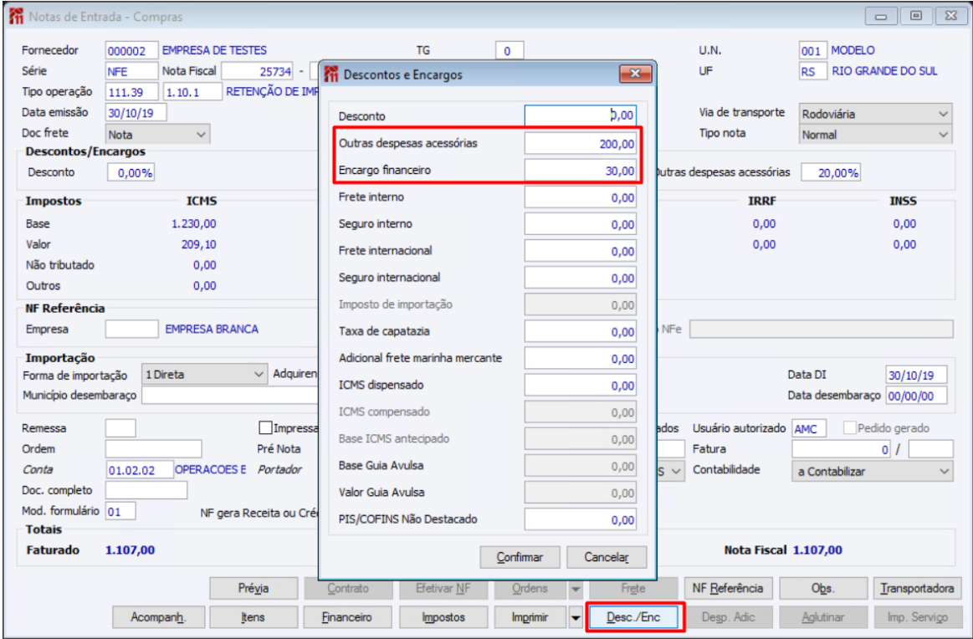This screenshot has width=973, height=639.
Task: Focus the Remessa field
Action: tap(120, 428)
